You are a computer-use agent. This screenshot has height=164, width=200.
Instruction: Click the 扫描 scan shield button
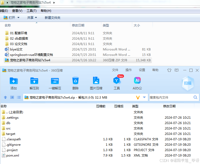click(188, 83)
